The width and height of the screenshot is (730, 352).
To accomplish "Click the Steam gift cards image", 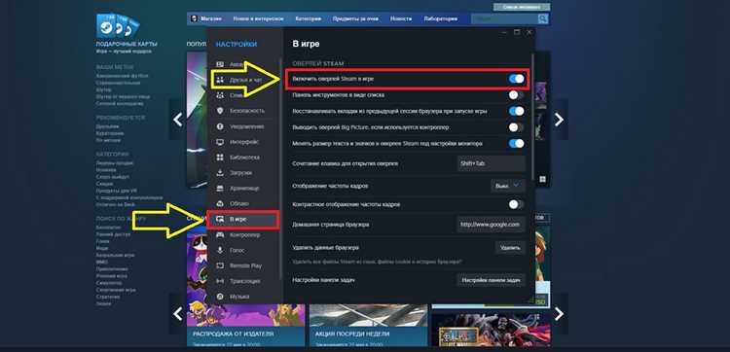I will pyautogui.click(x=118, y=26).
